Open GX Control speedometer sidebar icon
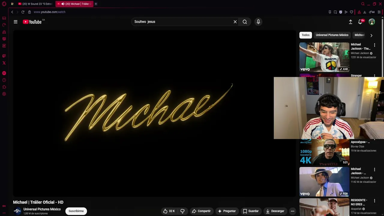Viewport: 384px width, 216px height. 4,25
